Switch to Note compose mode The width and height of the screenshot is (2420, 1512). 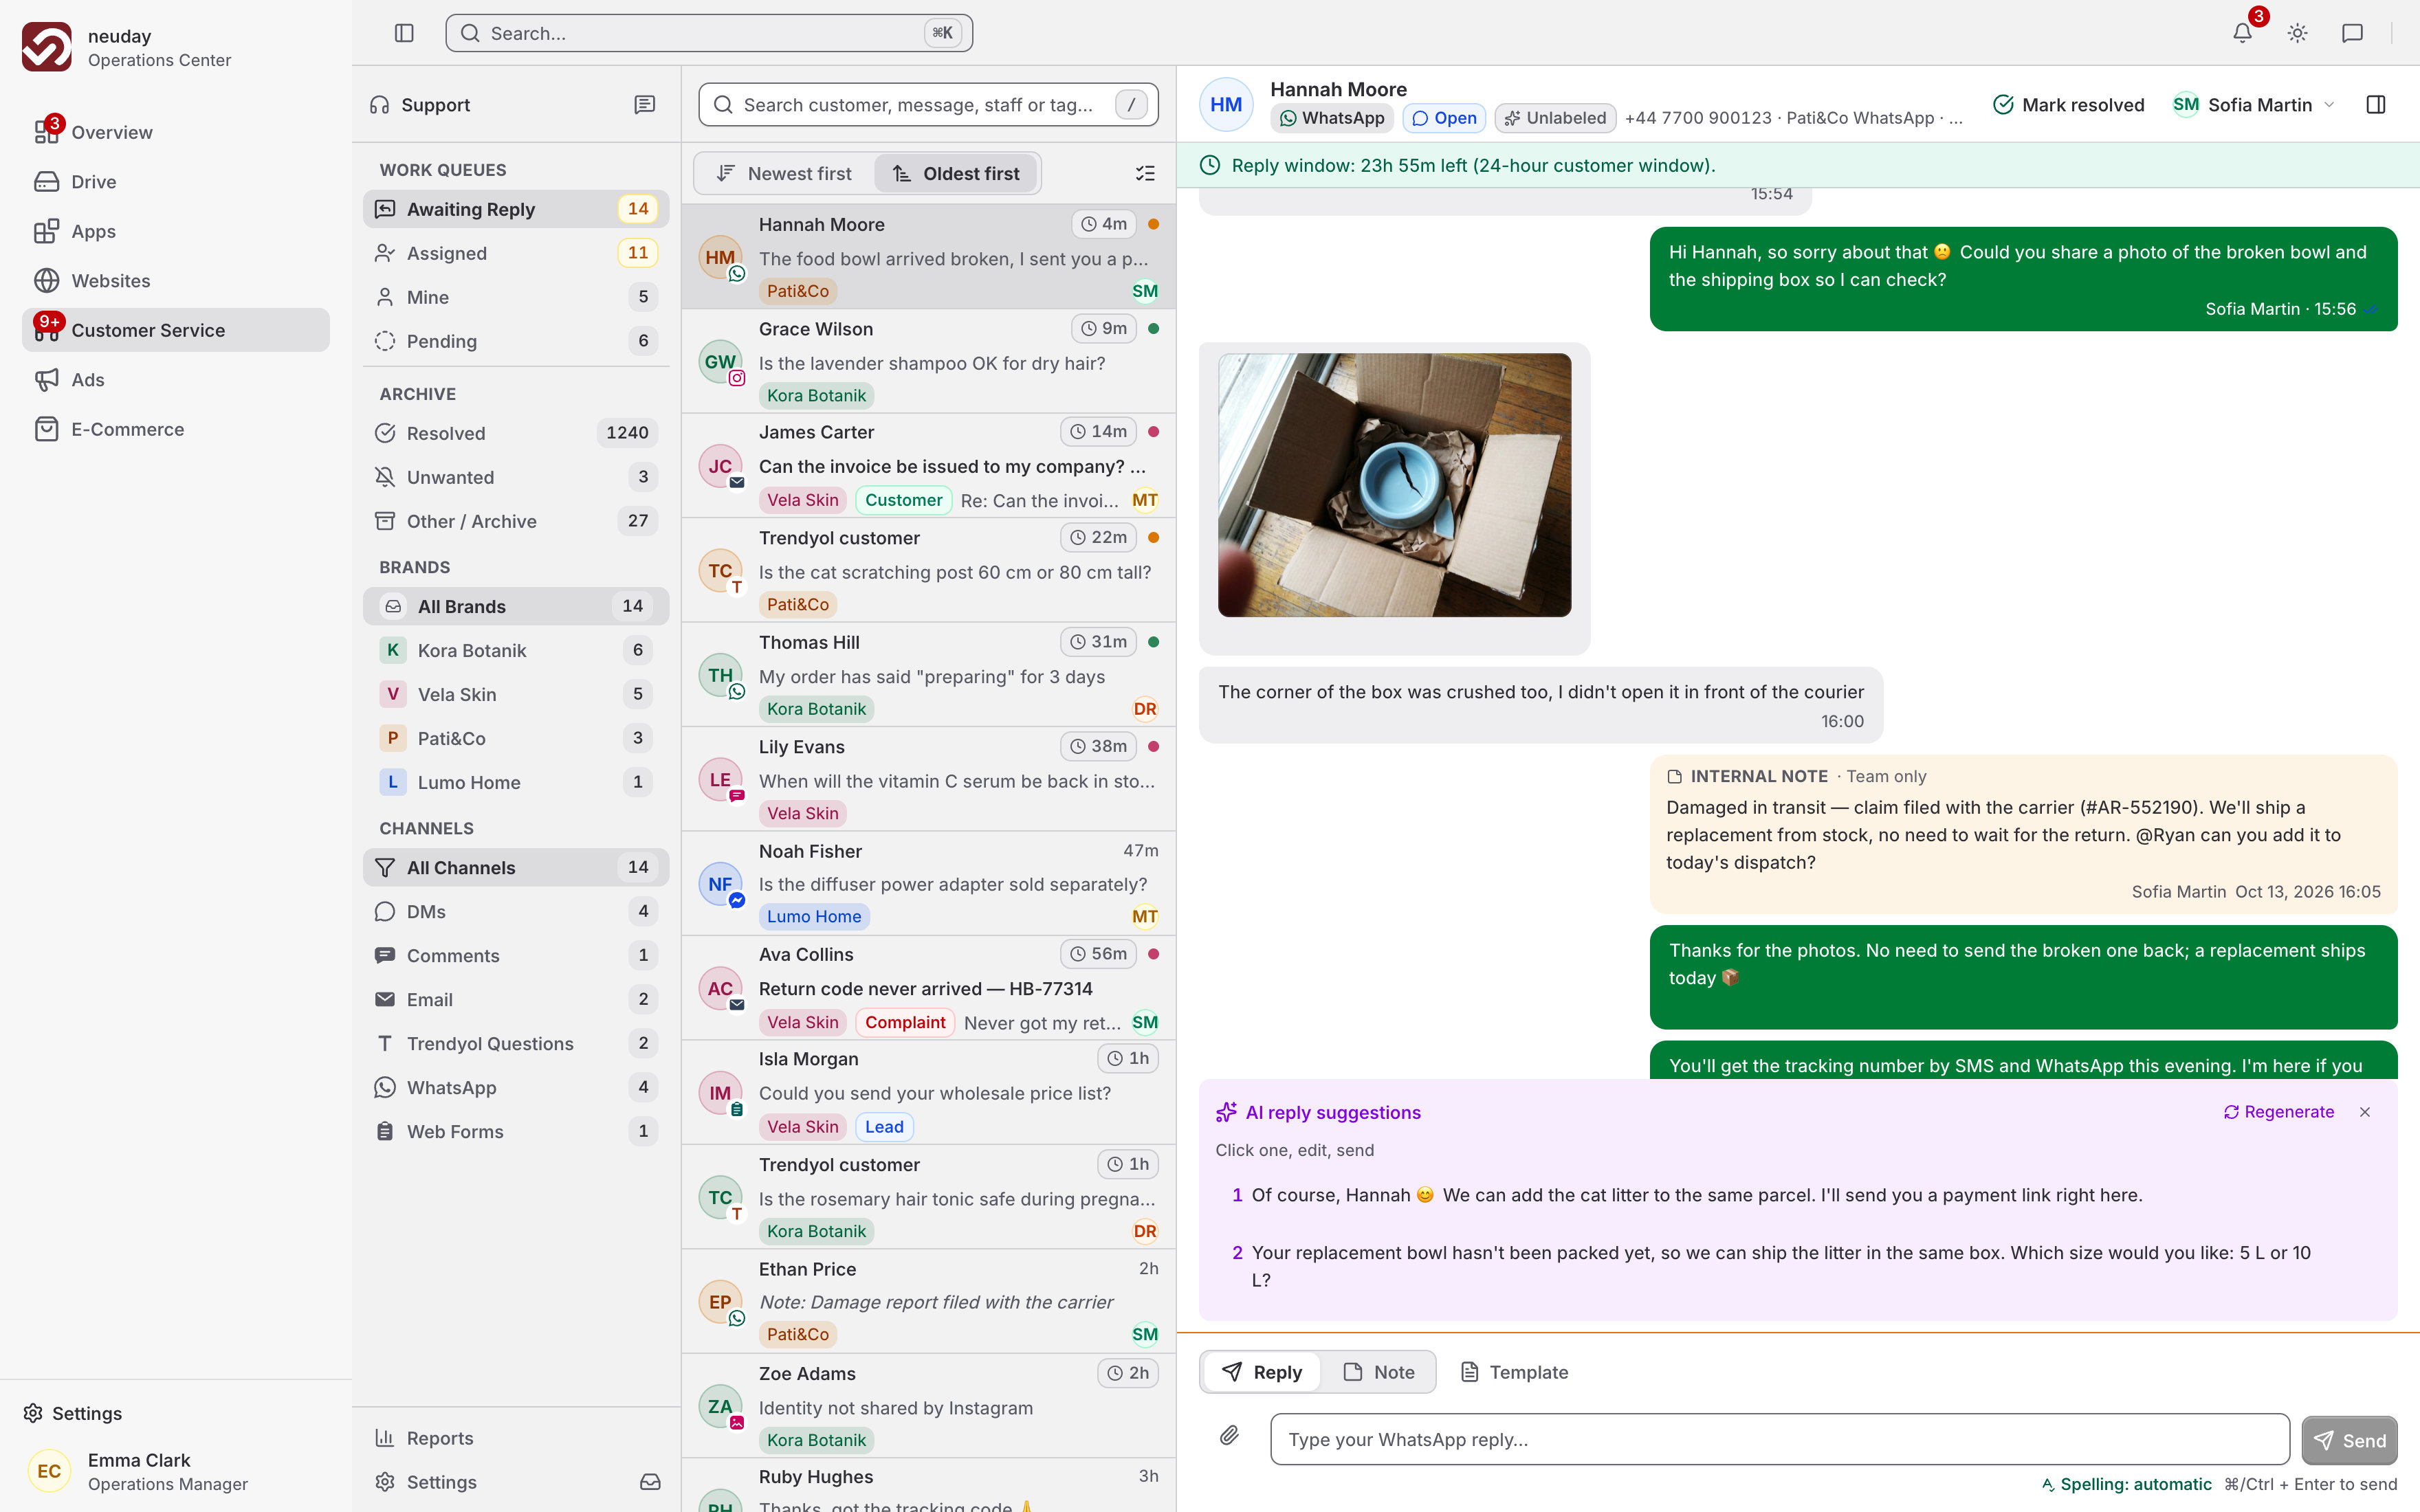pos(1379,1372)
